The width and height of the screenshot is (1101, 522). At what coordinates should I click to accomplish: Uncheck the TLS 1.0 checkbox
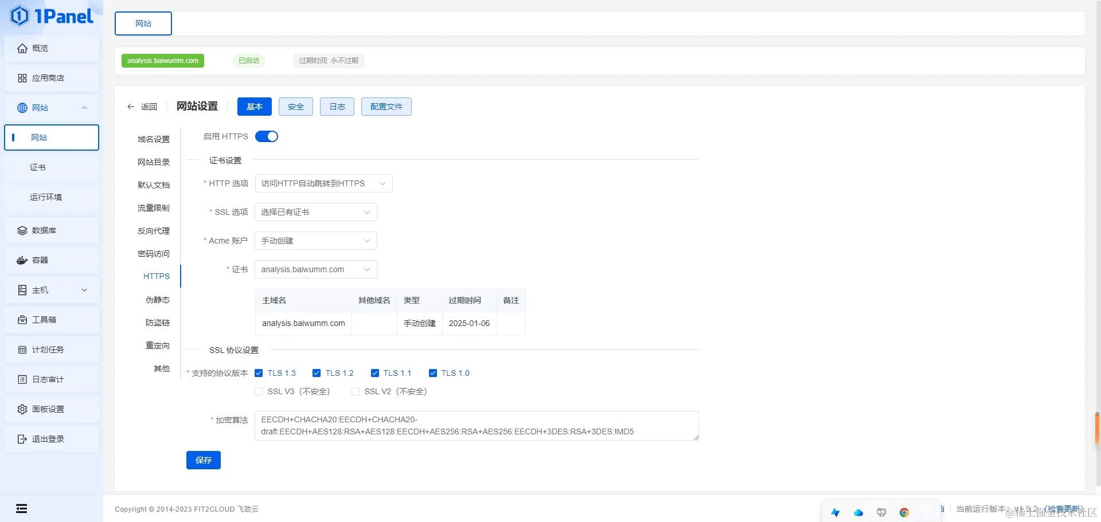tap(433, 373)
